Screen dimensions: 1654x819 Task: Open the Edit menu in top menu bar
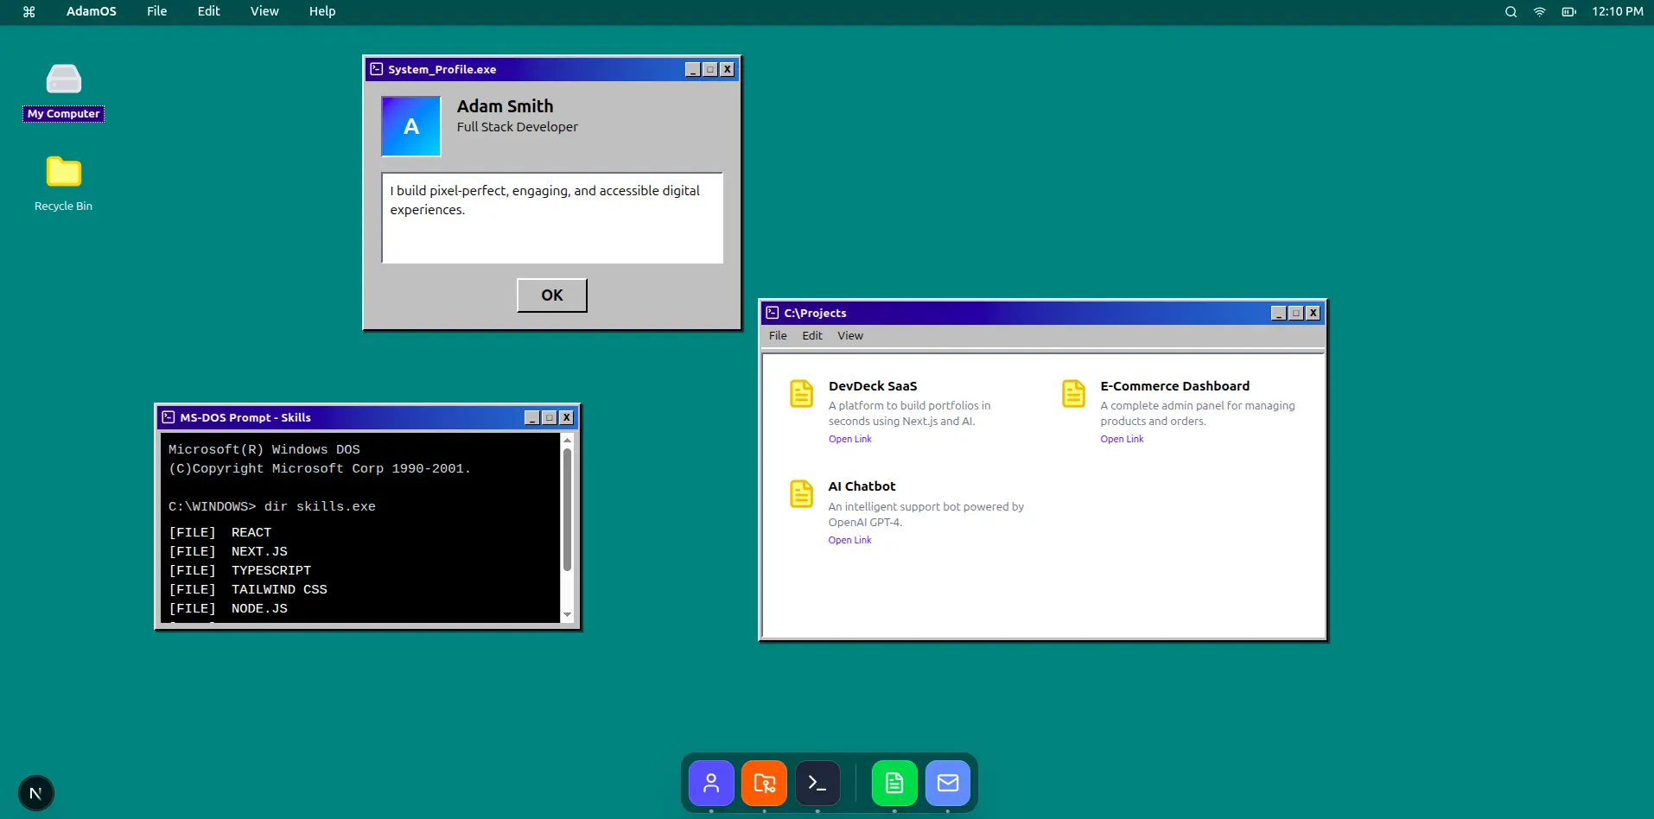coord(208,11)
